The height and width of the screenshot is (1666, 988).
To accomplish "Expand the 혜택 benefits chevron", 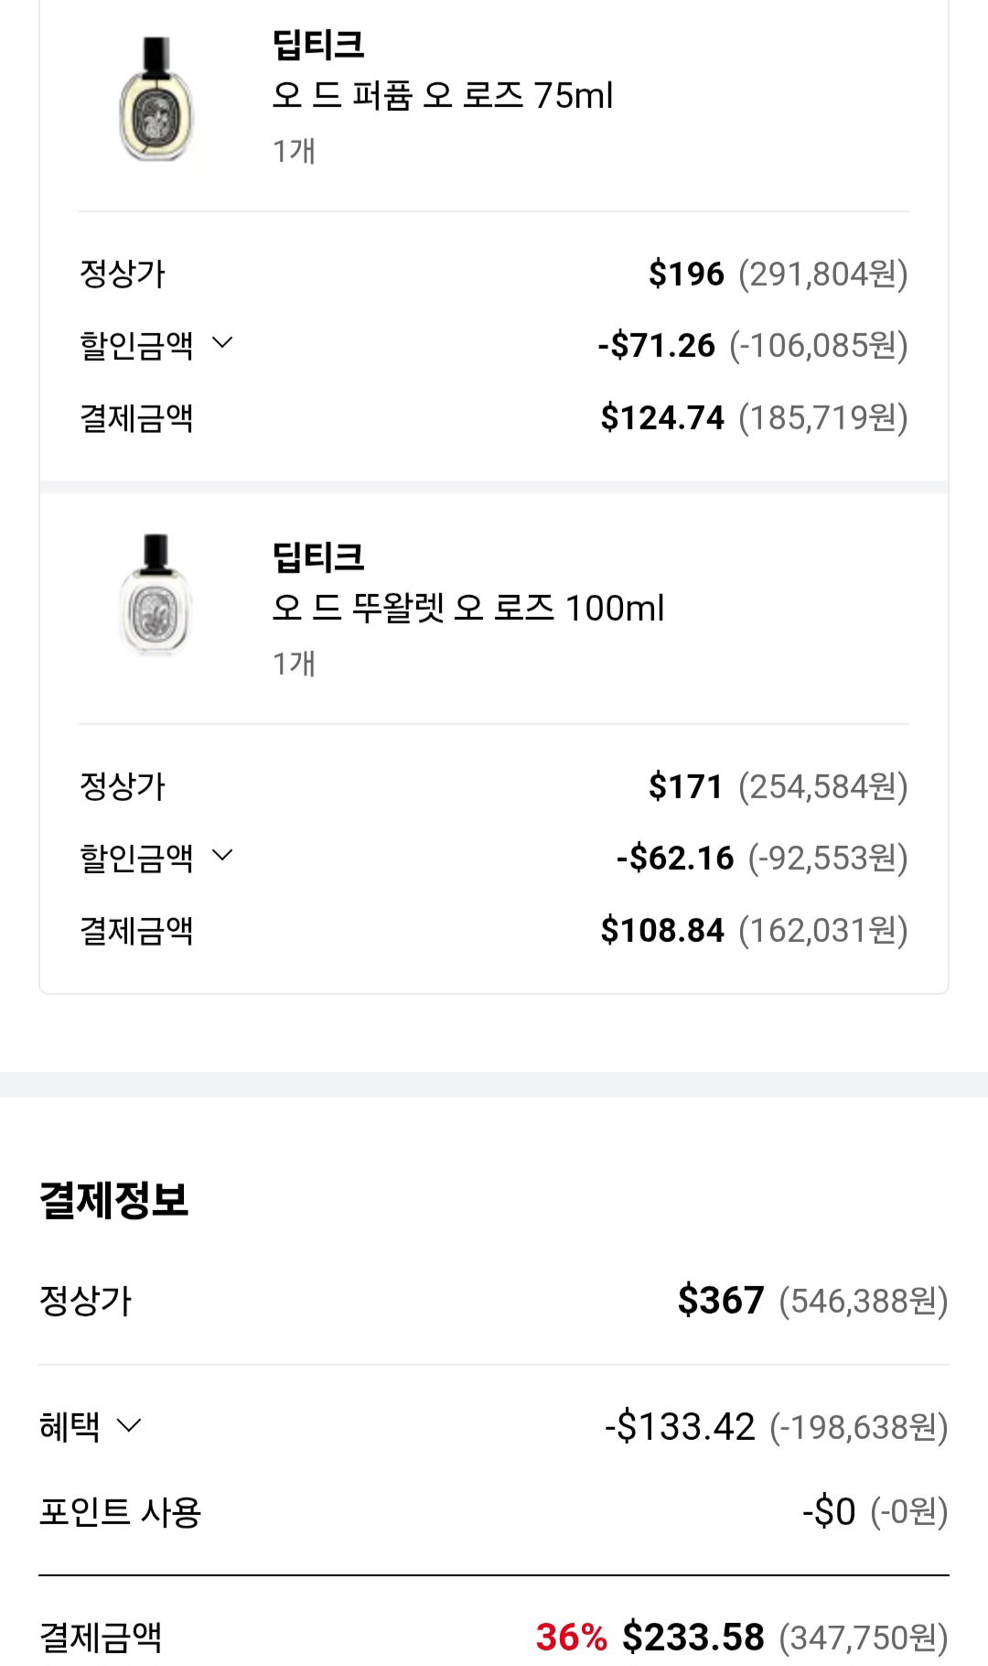I will point(130,1425).
